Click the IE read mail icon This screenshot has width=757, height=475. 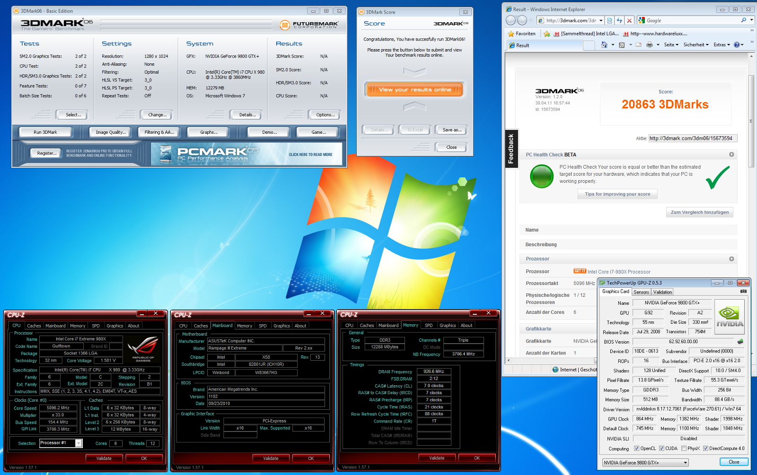(638, 45)
